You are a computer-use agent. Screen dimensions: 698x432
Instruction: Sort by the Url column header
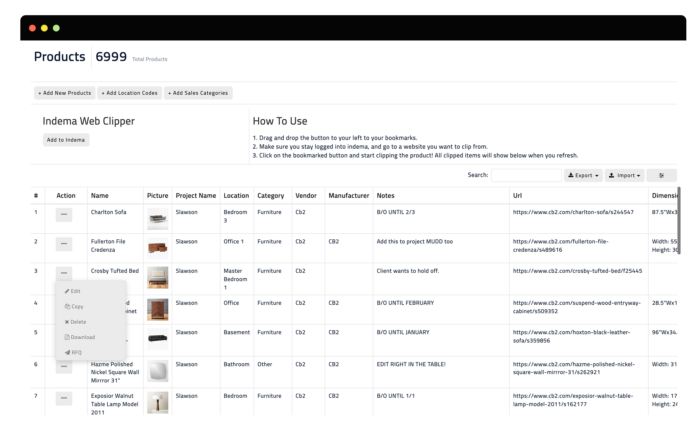(x=517, y=196)
